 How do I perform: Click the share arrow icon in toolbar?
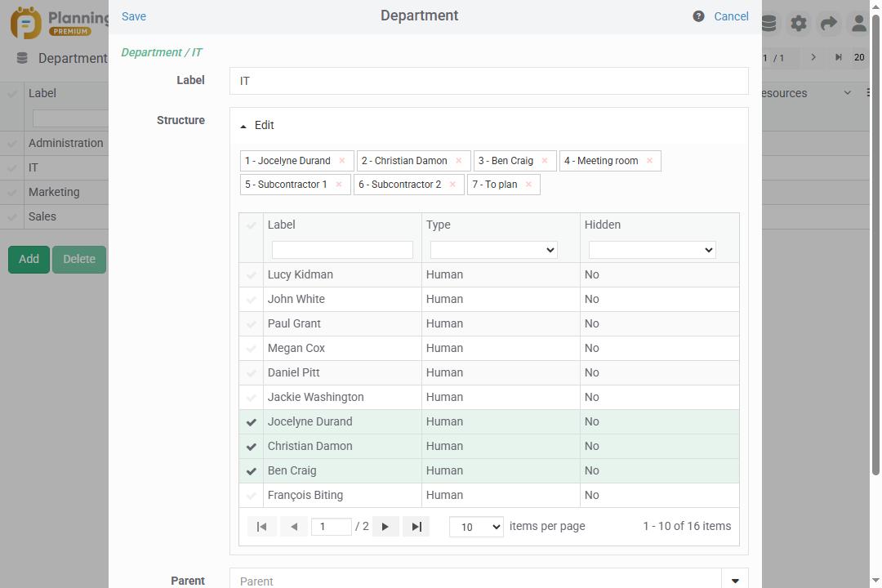(829, 23)
